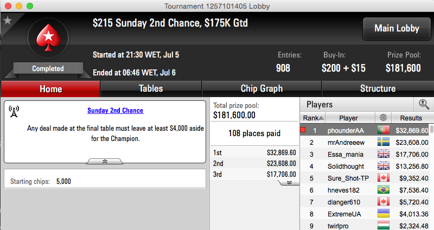Click the players list scrollbar
434x230 pixels.
coord(431,177)
